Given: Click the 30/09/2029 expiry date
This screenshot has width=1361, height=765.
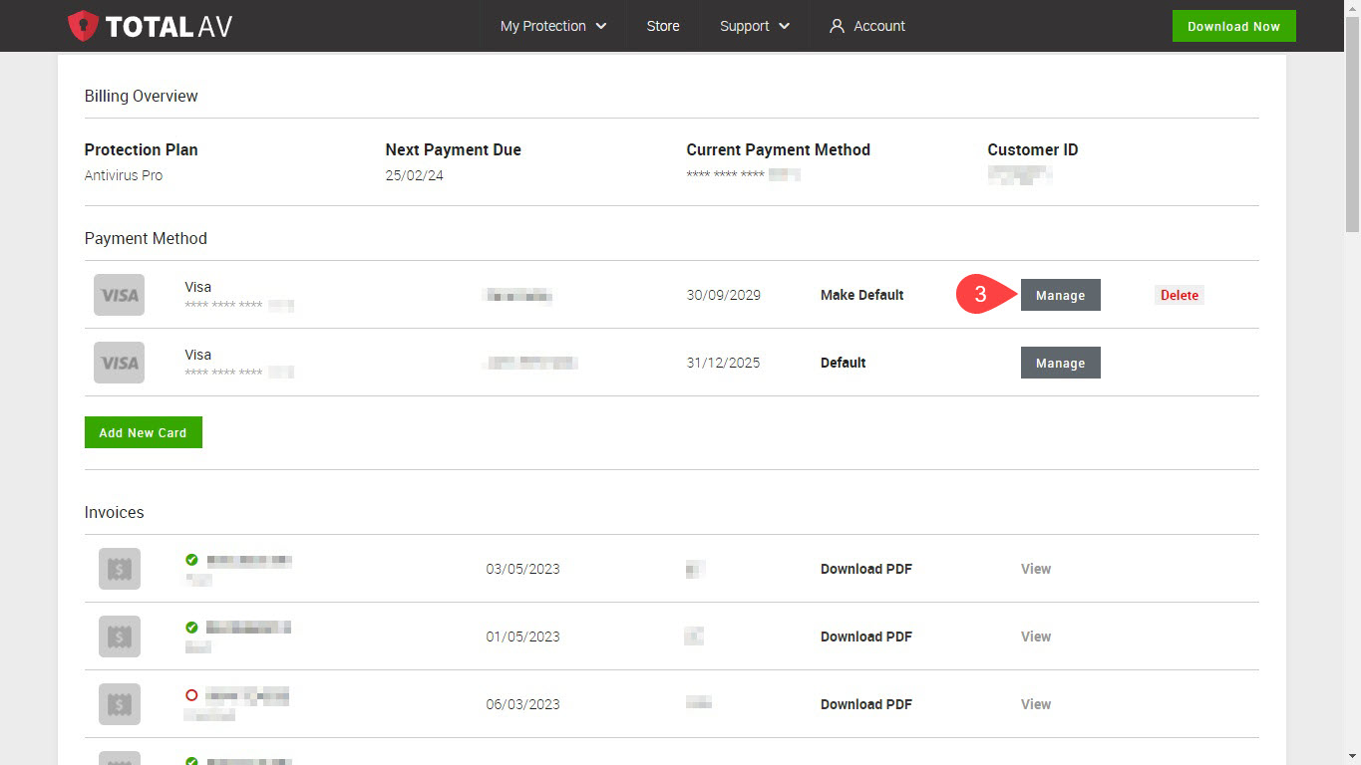Looking at the screenshot, I should click(723, 295).
